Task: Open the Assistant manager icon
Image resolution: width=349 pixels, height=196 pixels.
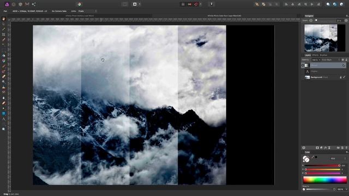Action: (x=212, y=4)
